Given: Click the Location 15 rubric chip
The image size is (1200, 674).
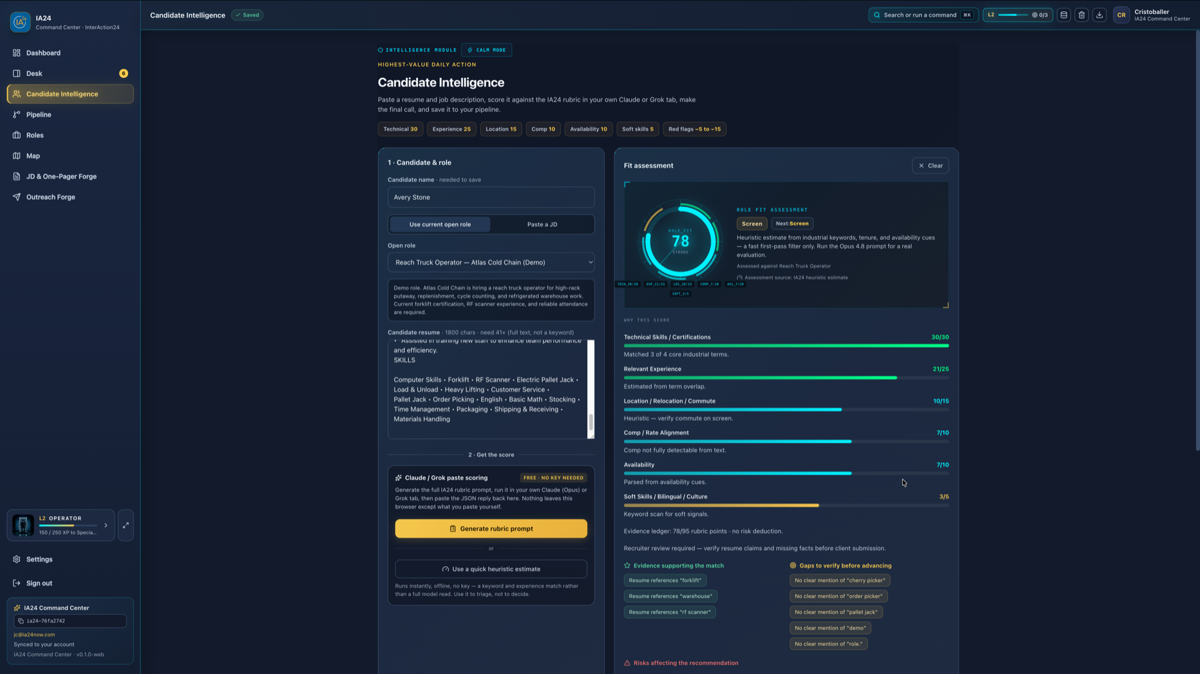Looking at the screenshot, I should click(x=501, y=129).
